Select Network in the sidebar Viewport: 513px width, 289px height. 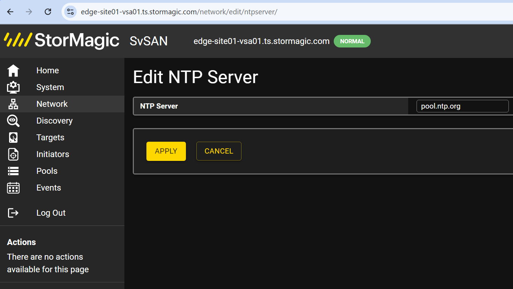tap(52, 104)
